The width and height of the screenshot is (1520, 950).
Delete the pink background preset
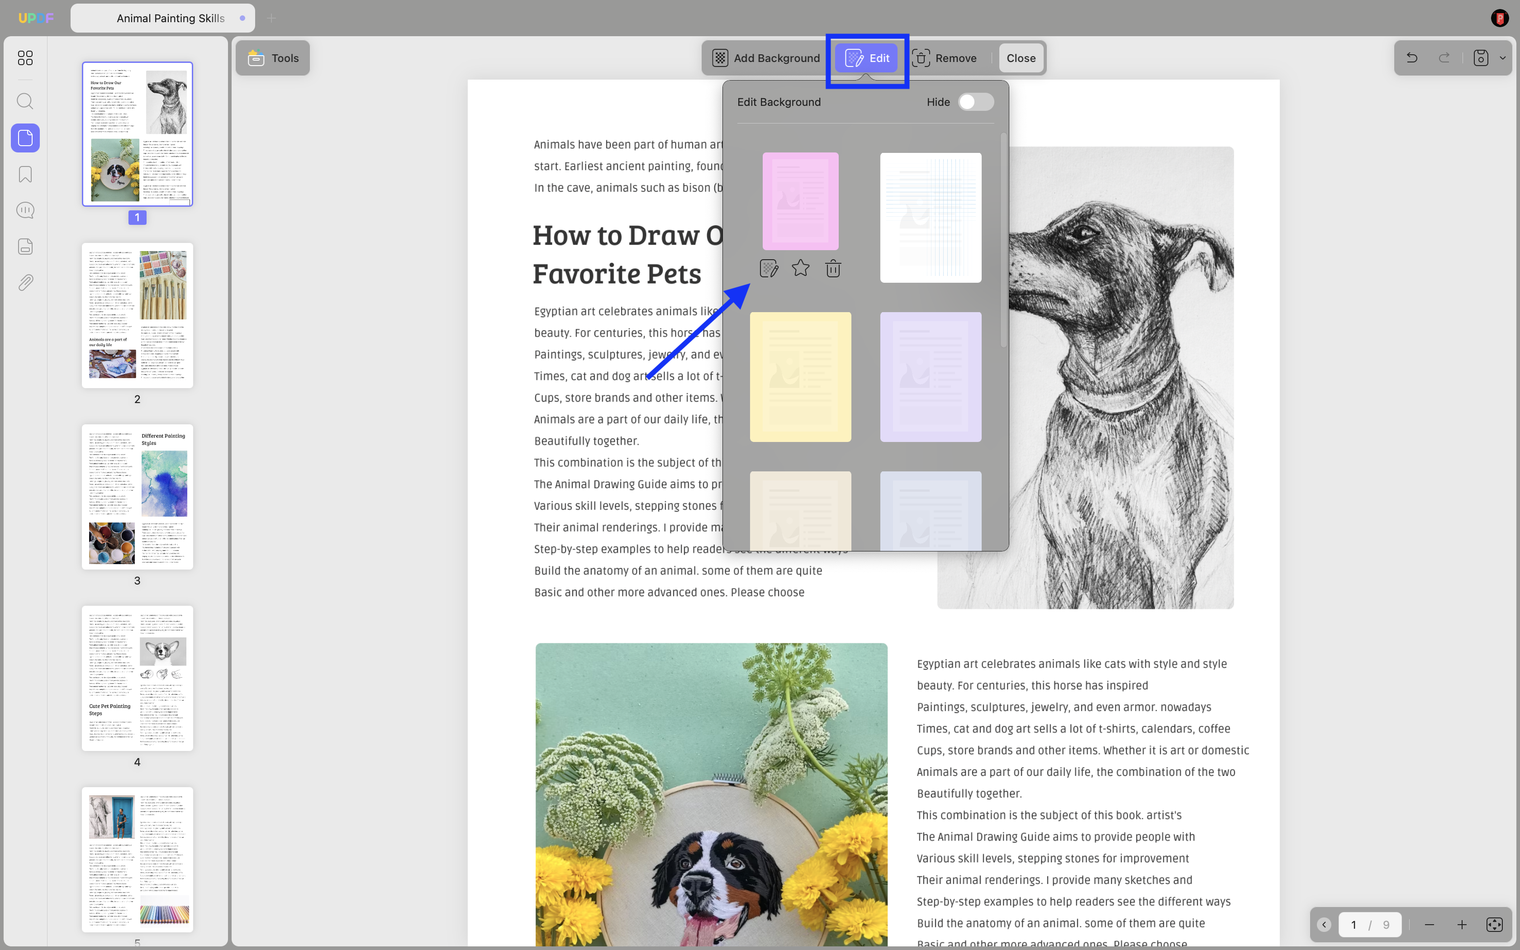tap(833, 269)
